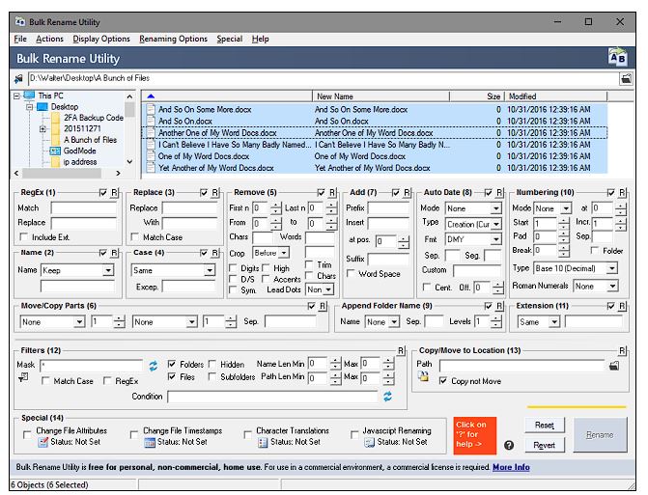Toggle the Numbering (10) enable checkbox
This screenshot has width=648, height=495.
610,192
